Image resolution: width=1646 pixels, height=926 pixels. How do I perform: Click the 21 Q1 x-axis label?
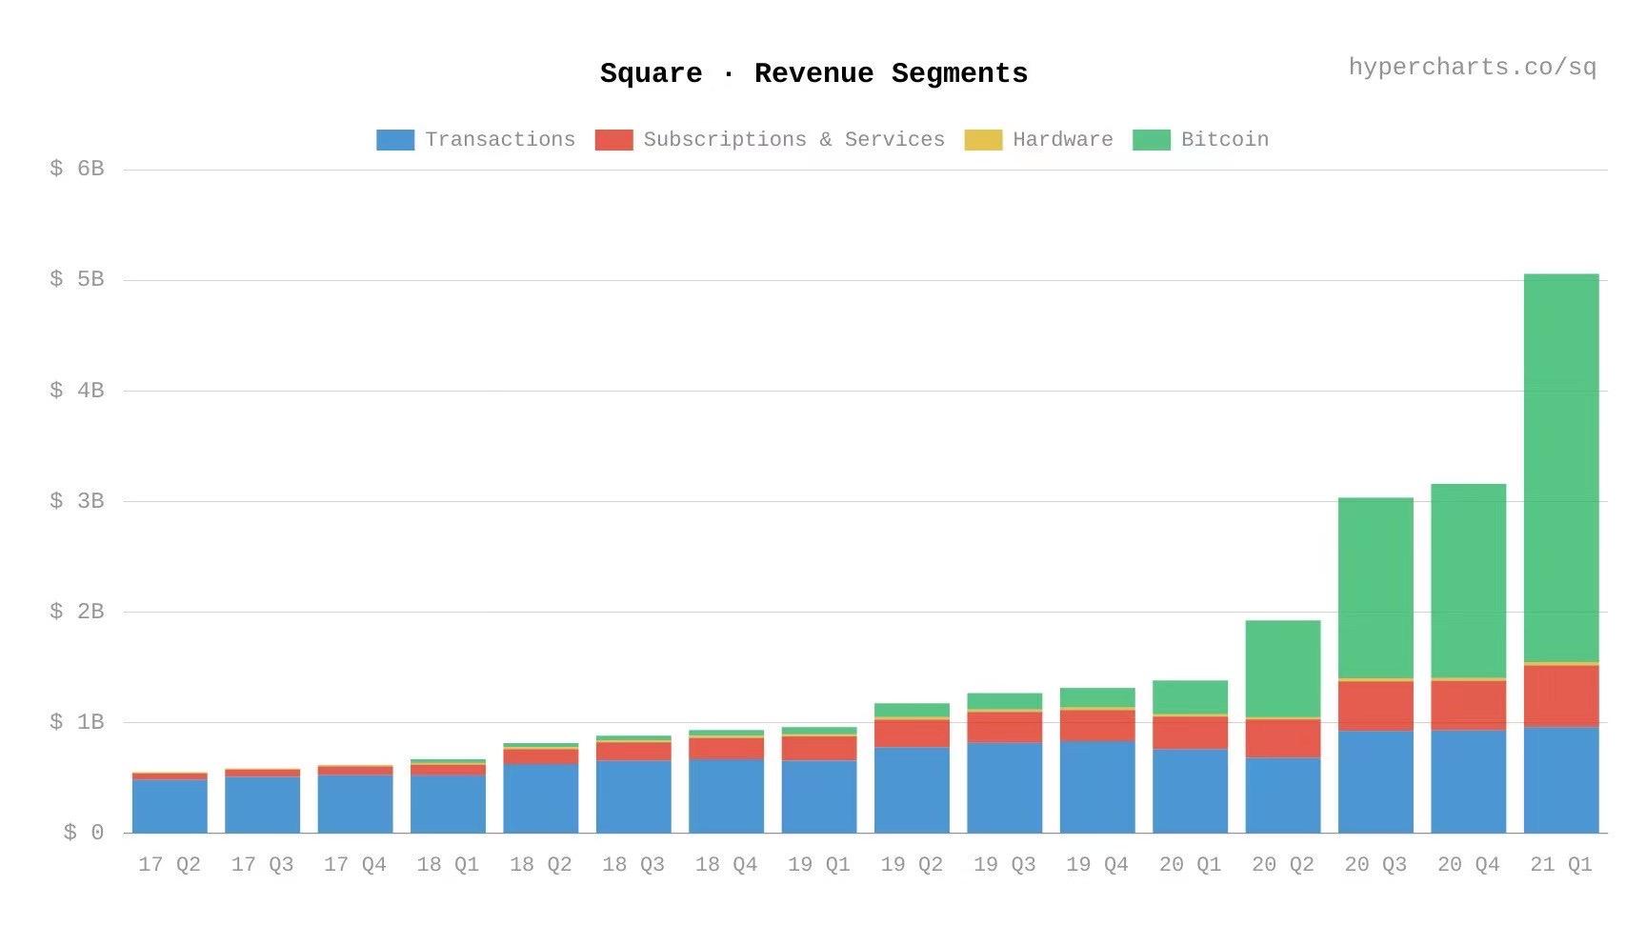pyautogui.click(x=1561, y=865)
